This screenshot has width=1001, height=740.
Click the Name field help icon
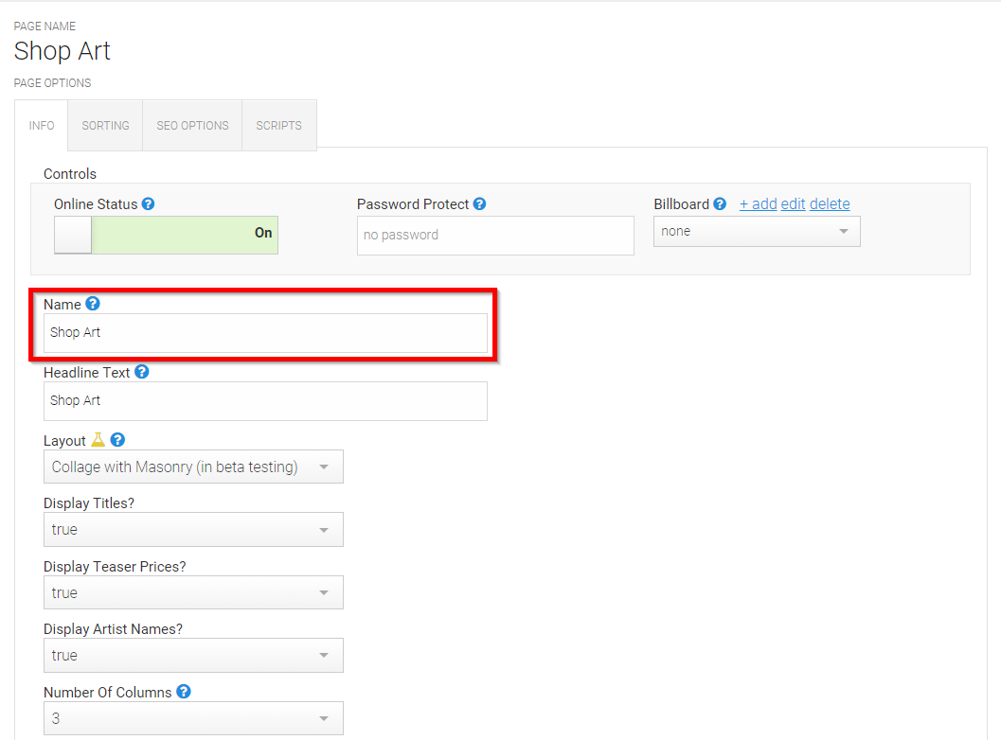(93, 304)
